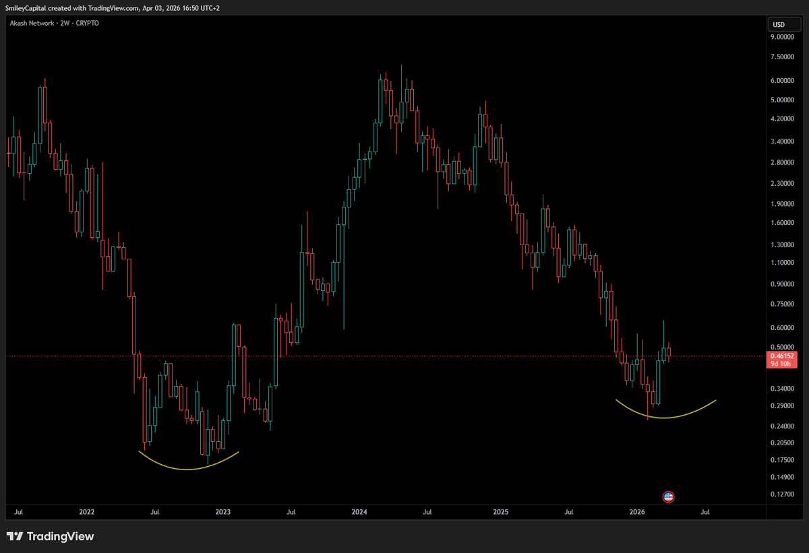Screen dimensions: 809x553
Task: Select the yellow arc drawing near 2022 lows
Action: 188,469
